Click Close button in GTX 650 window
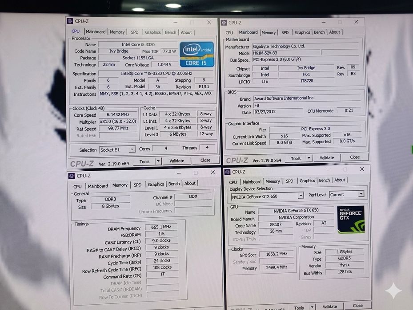 [358, 306]
